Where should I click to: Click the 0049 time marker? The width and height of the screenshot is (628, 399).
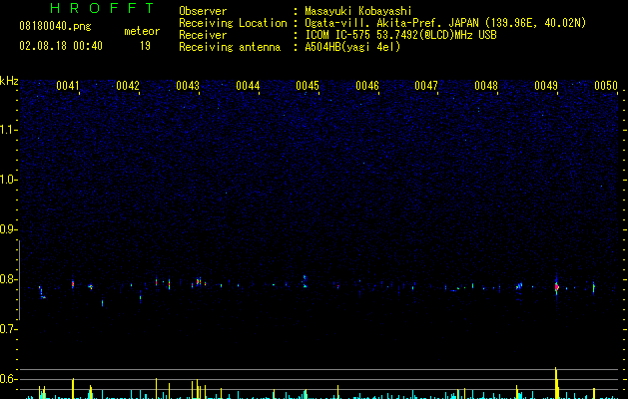[x=546, y=86]
